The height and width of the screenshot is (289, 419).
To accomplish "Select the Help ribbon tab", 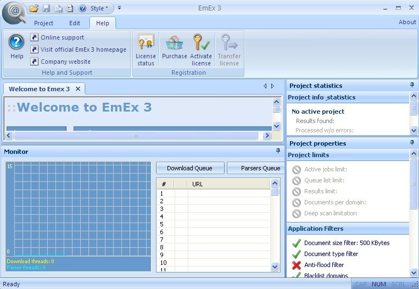I will [x=103, y=23].
